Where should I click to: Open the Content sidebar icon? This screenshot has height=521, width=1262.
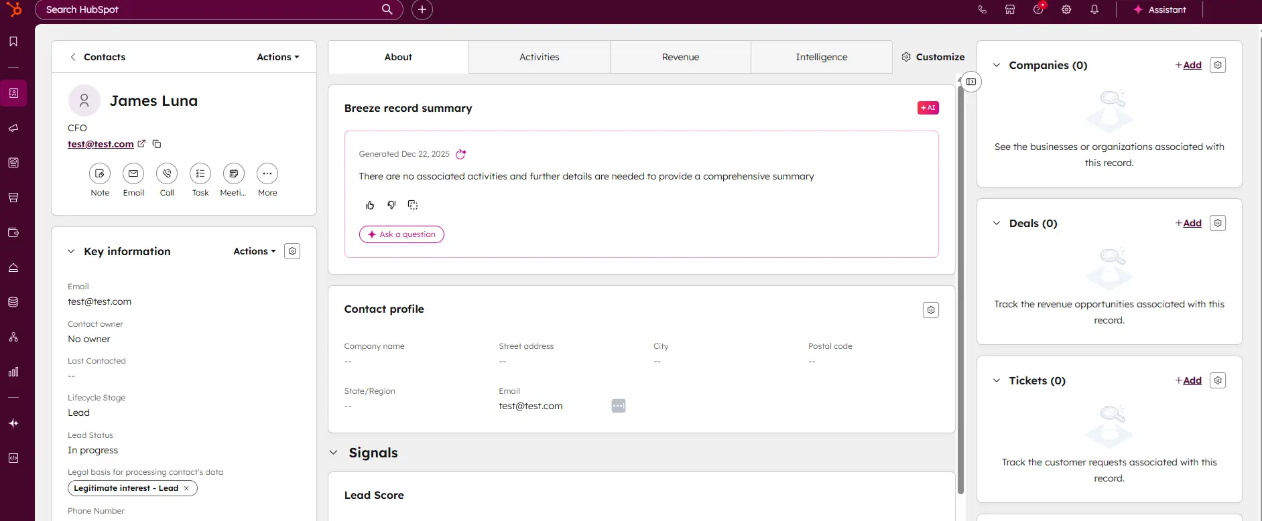(x=13, y=163)
